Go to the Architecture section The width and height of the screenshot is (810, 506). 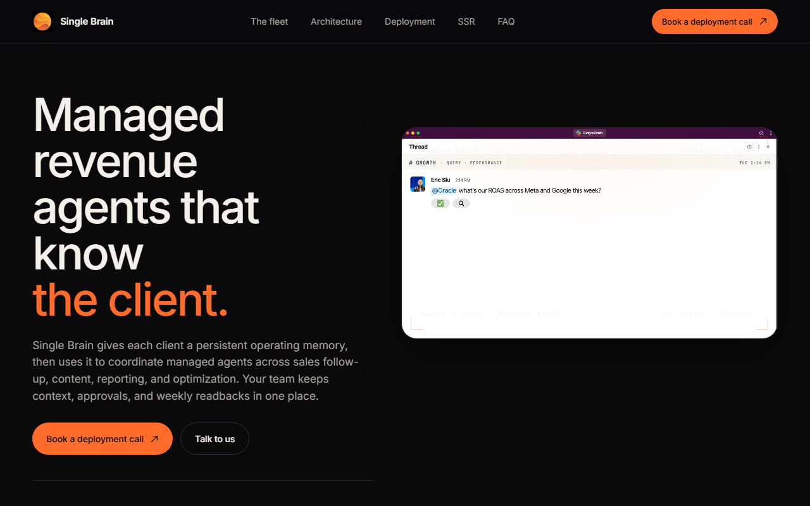(336, 22)
